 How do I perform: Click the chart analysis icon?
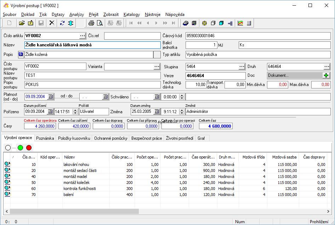240,23
